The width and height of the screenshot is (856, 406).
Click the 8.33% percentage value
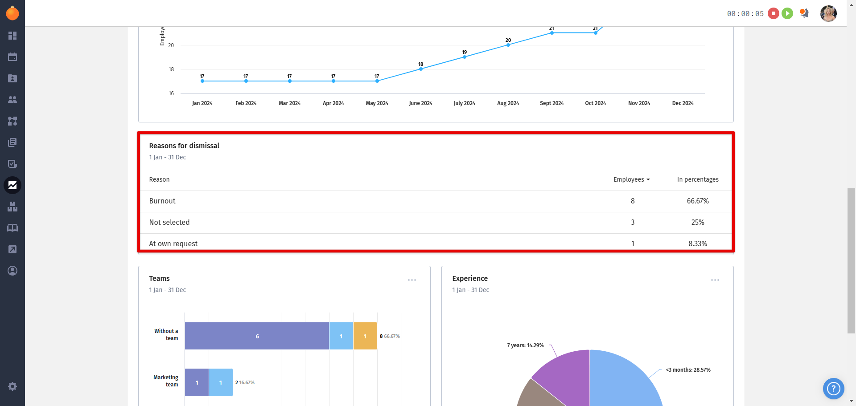pos(698,244)
